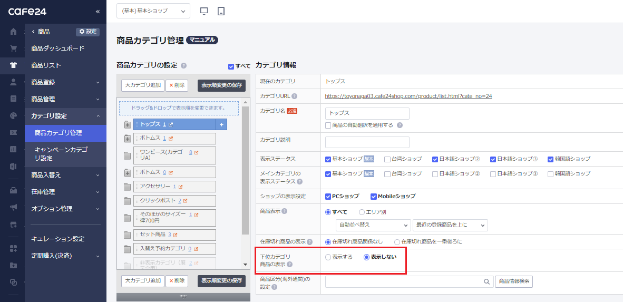Open the shopping cart orders icon
Screen dimensions: 623x302
(14, 48)
